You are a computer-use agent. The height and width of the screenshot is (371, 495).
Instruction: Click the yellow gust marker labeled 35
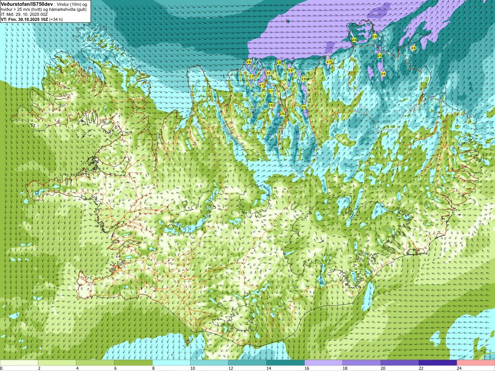[x=268, y=73]
